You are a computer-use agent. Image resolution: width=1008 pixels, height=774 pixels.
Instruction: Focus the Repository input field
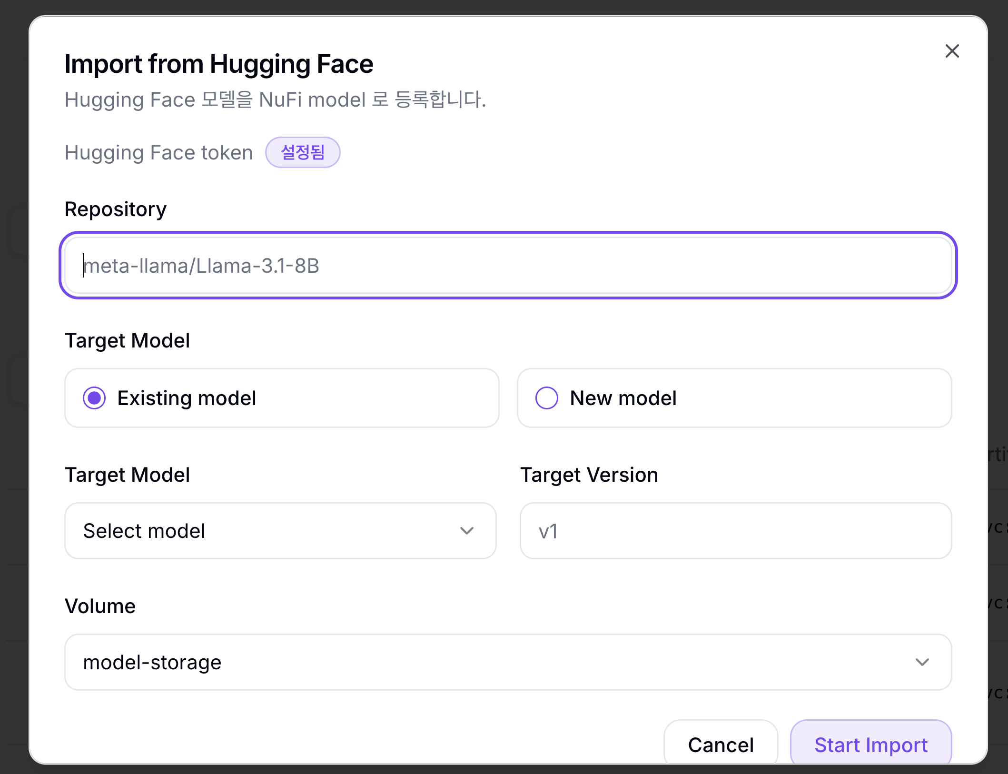[508, 265]
